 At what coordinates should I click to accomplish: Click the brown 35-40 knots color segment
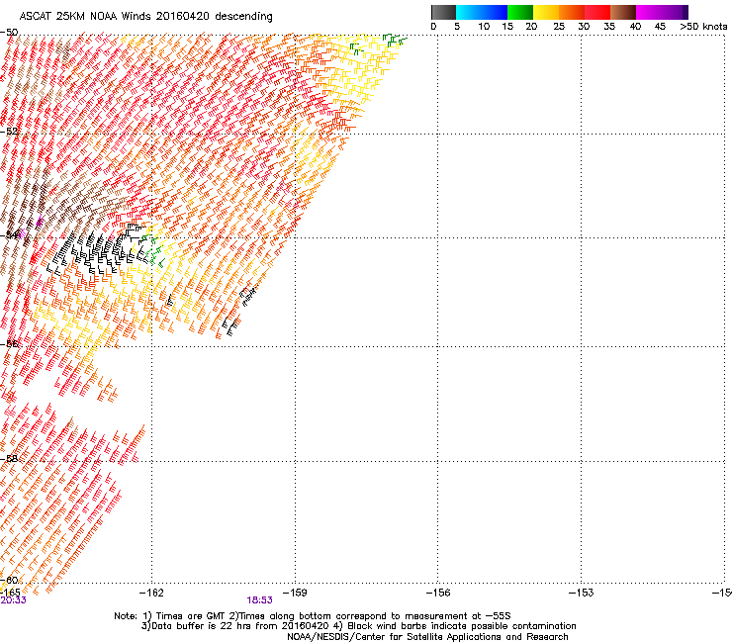pyautogui.click(x=623, y=12)
